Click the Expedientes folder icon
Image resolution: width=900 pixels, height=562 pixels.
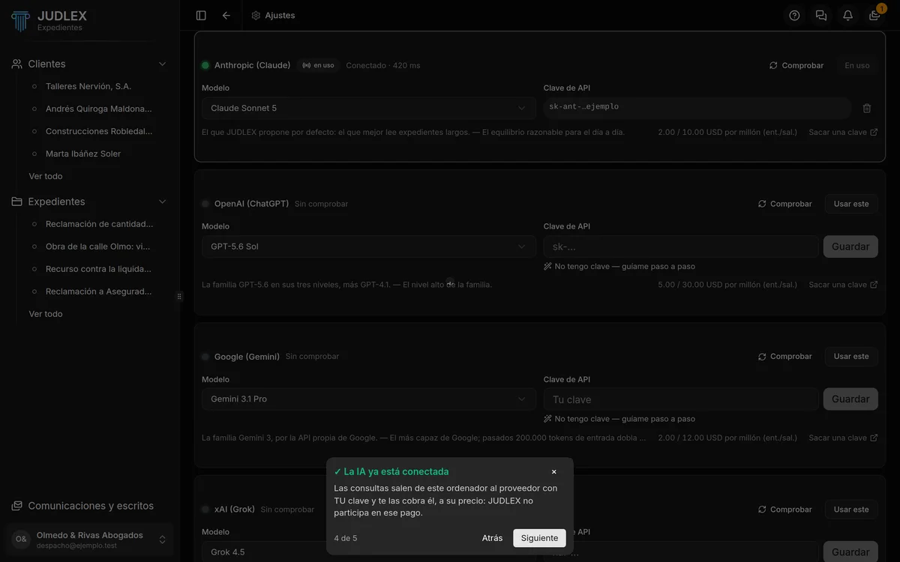pyautogui.click(x=16, y=202)
